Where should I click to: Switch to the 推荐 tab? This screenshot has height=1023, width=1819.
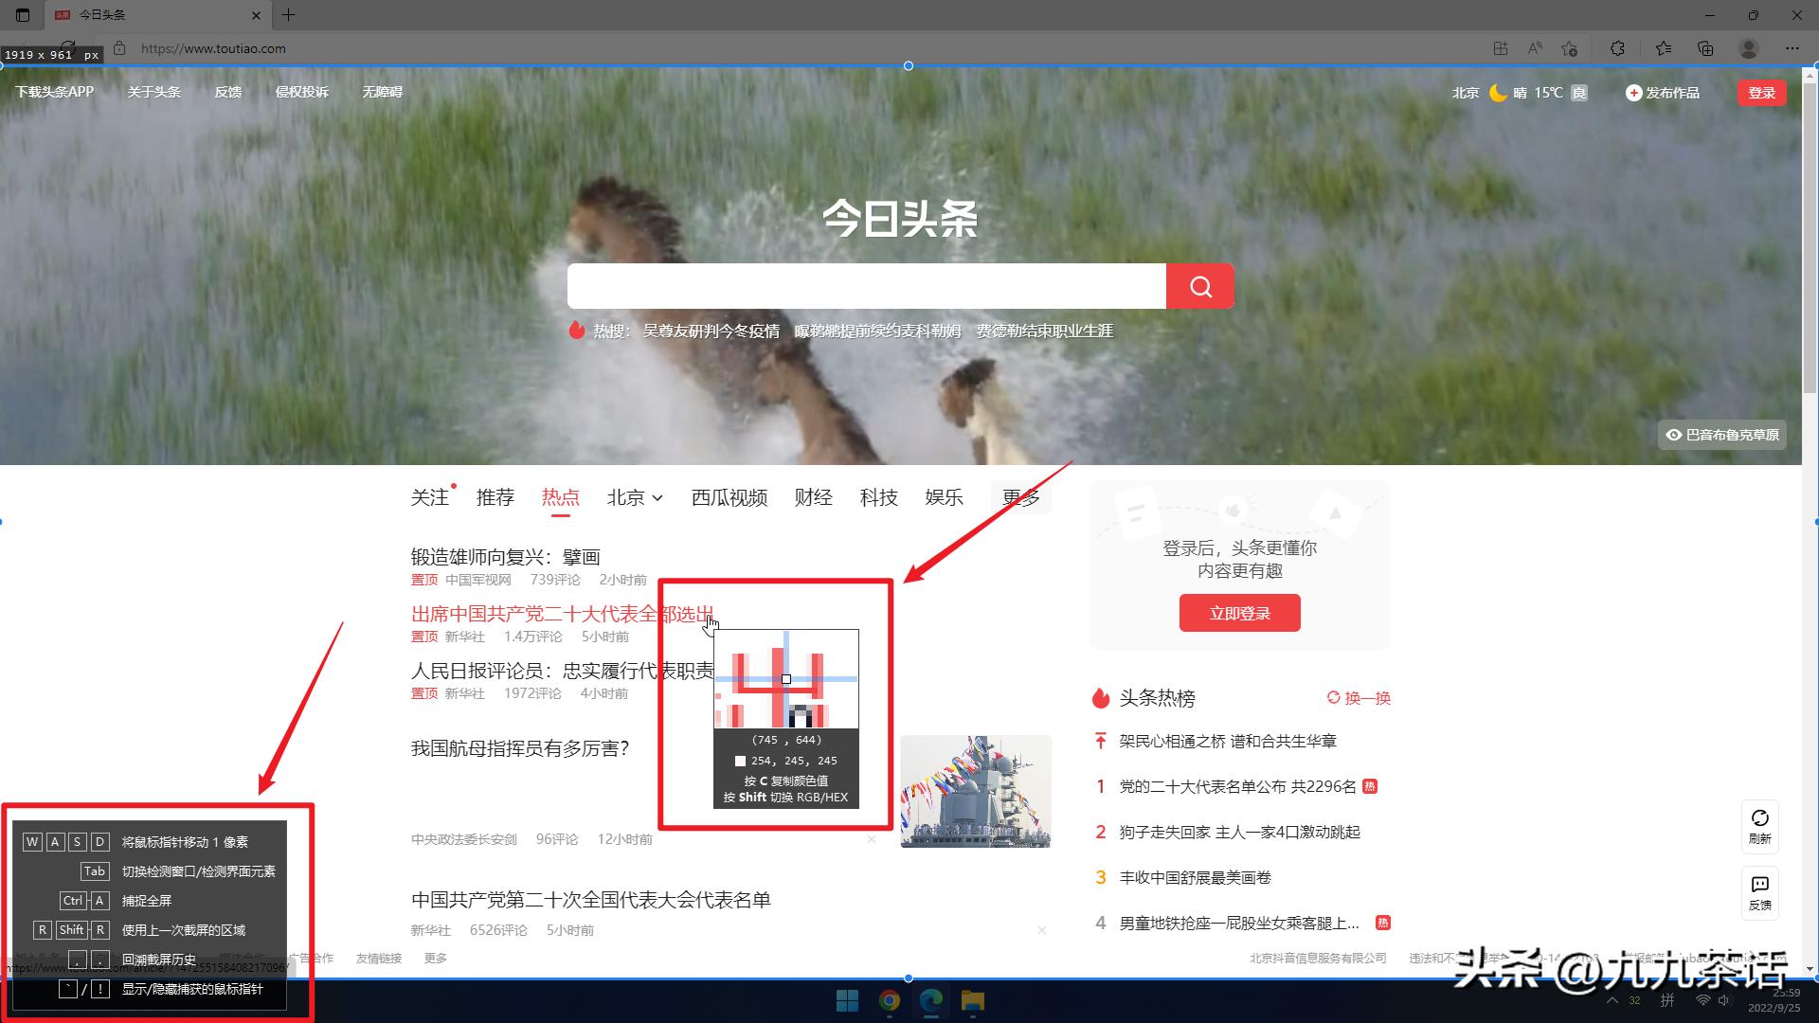pos(495,496)
